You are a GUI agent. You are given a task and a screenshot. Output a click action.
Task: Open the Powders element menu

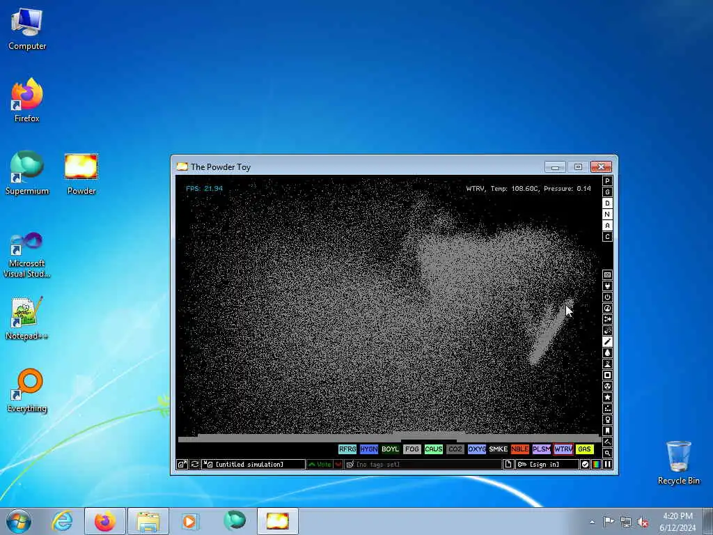(607, 364)
